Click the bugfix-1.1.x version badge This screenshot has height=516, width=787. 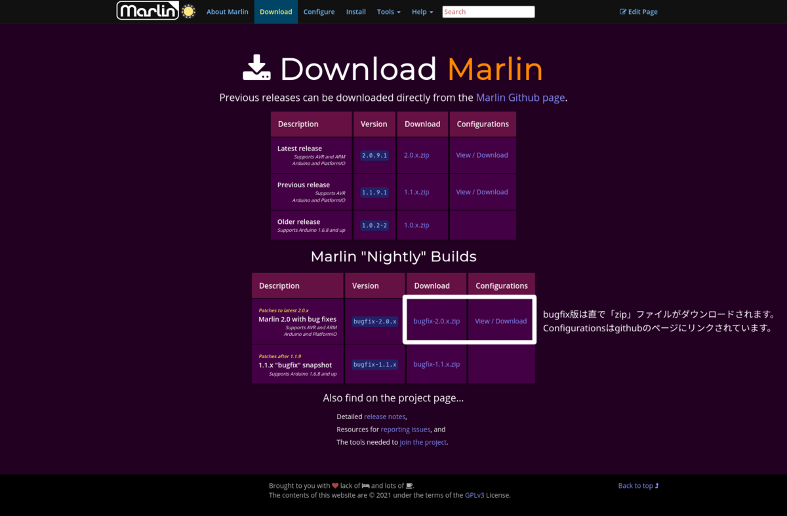[x=374, y=364]
